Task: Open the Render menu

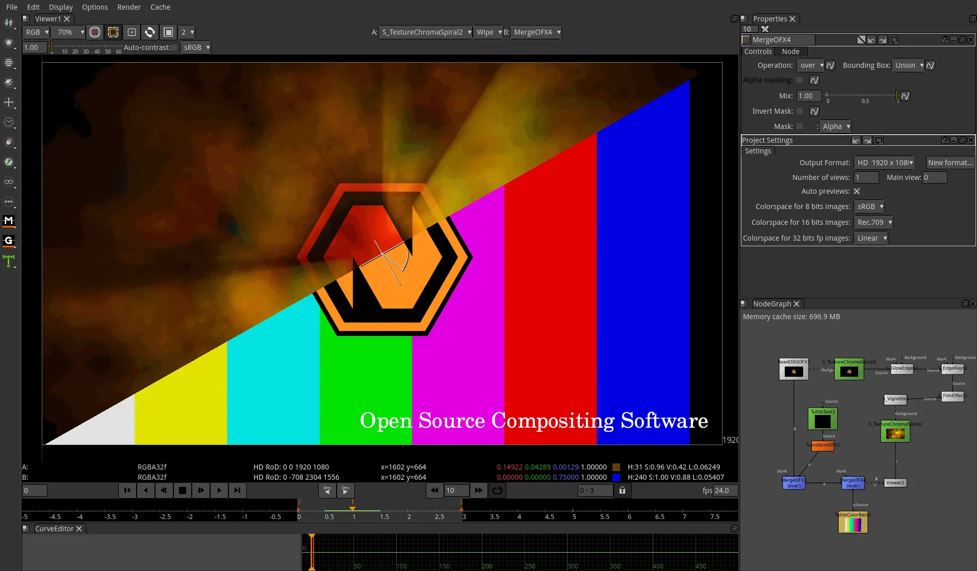Action: (129, 7)
